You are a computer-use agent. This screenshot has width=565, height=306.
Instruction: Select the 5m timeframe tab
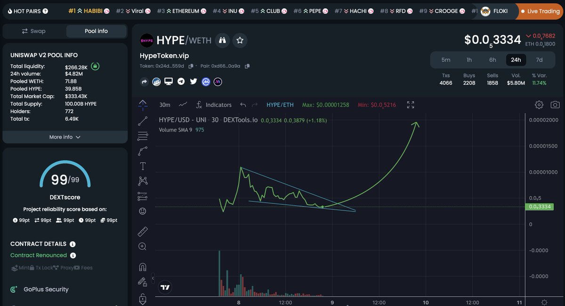point(445,60)
